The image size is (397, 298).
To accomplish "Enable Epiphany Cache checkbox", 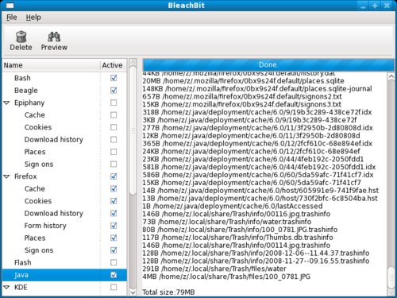I will click(x=114, y=115).
